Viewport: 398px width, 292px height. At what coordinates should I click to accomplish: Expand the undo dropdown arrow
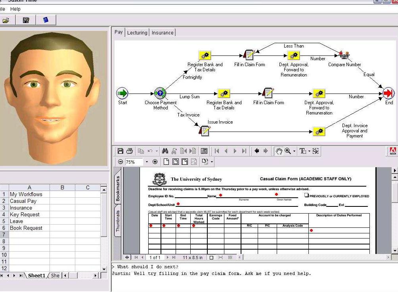click(157, 151)
